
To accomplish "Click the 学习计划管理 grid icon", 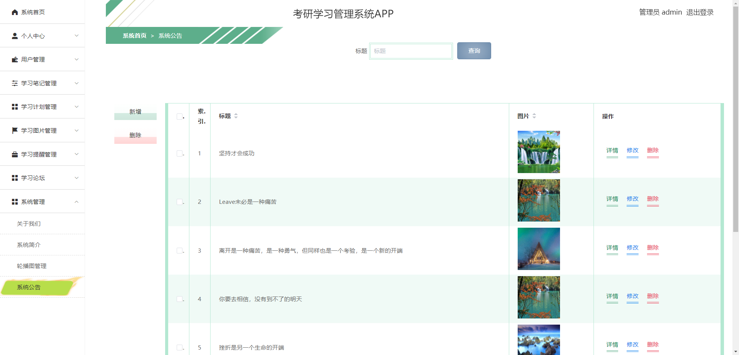I will [x=15, y=107].
